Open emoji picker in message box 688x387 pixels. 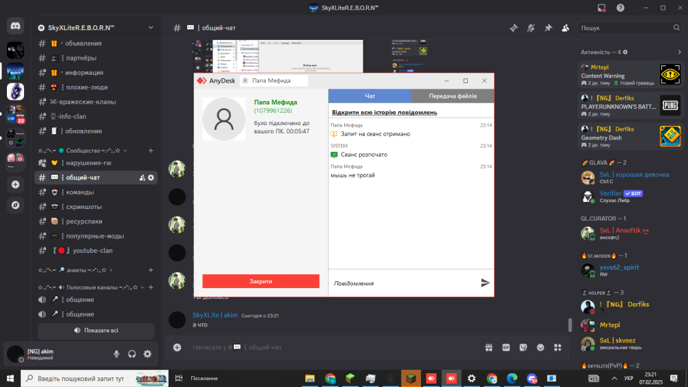pyautogui.click(x=541, y=347)
